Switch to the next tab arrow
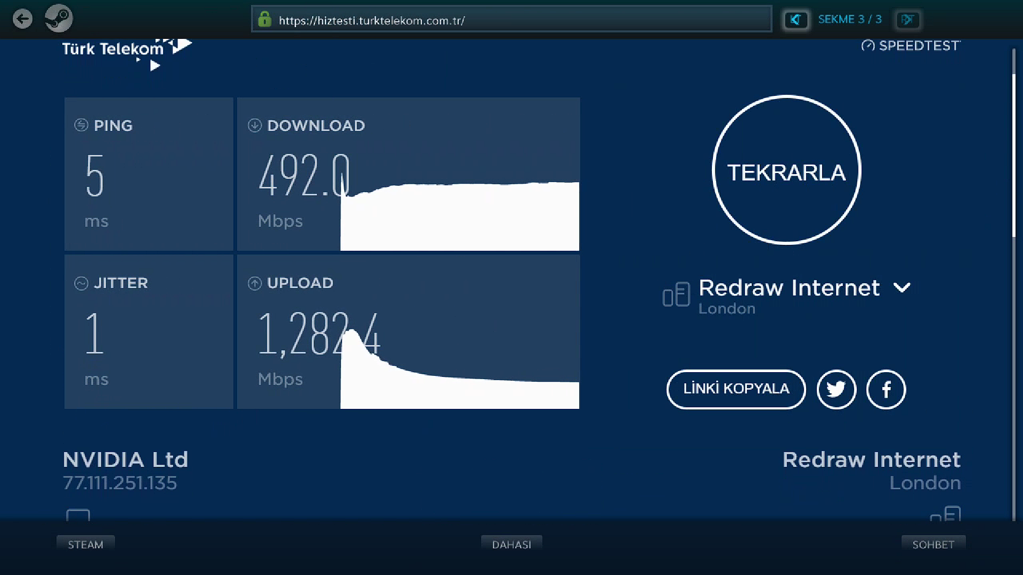 (908, 20)
